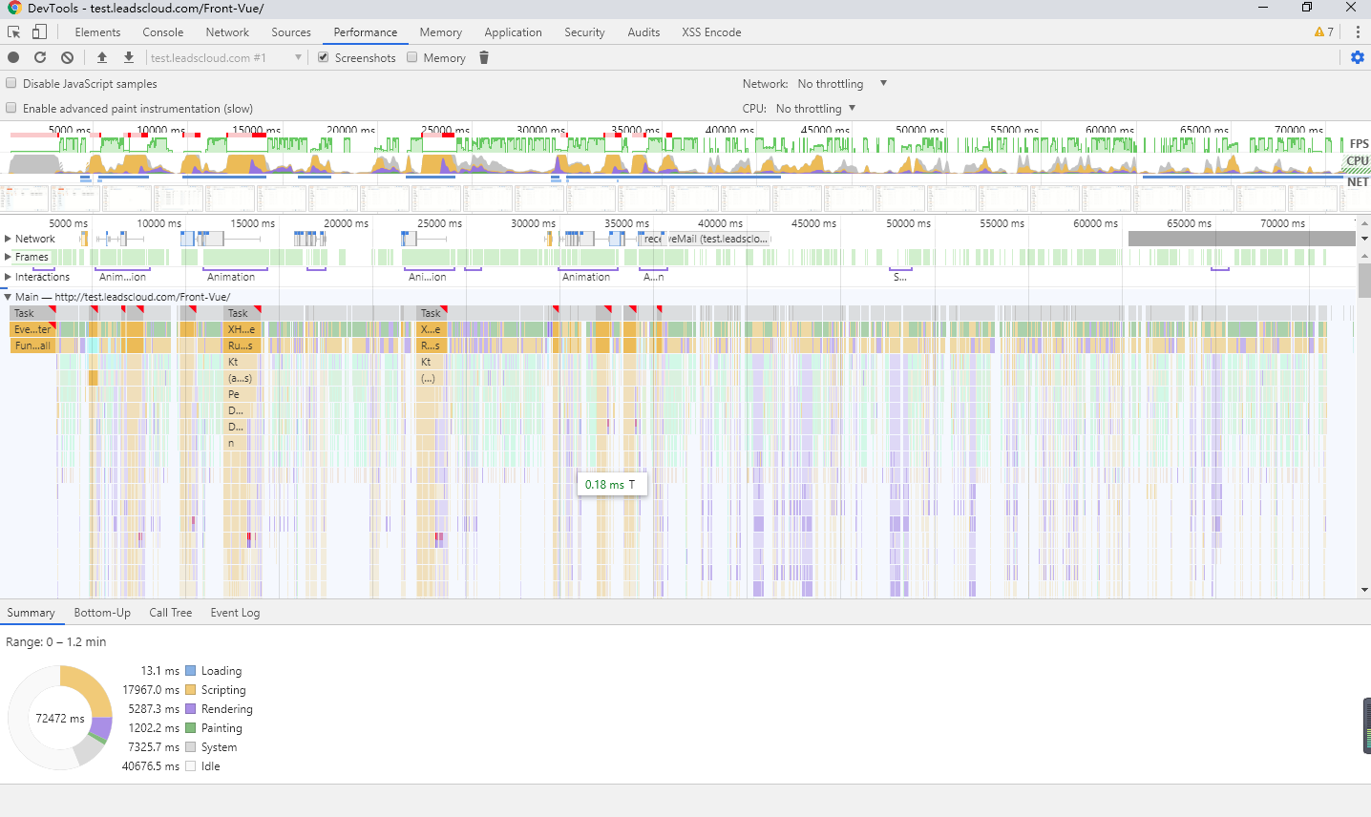The image size is (1371, 817).
Task: Uncheck the Screenshots checkbox
Action: click(x=324, y=57)
